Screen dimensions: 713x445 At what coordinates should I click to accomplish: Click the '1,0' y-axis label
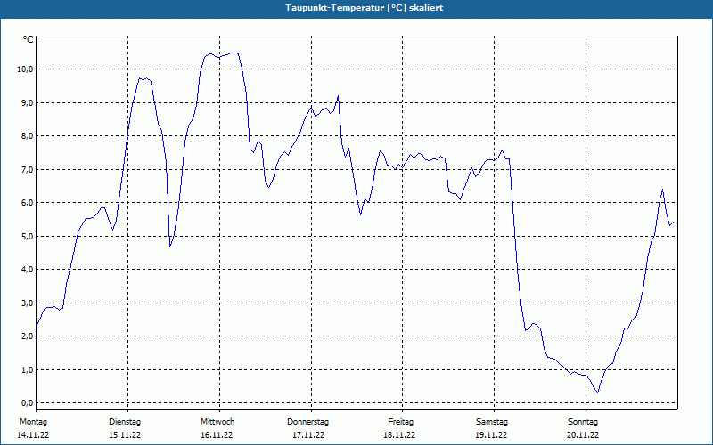pos(27,369)
